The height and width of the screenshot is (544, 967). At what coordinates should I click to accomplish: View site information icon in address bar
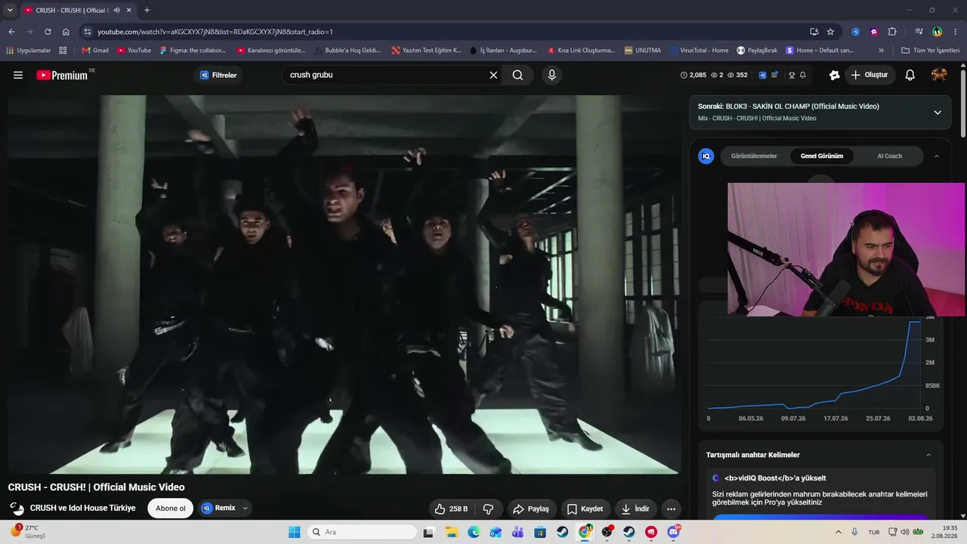(x=88, y=32)
